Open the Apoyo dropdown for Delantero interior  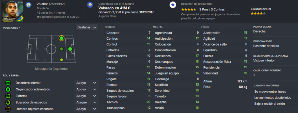click(x=86, y=83)
